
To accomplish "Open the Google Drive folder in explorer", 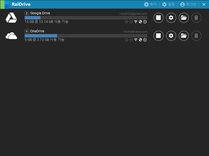I will pos(184,17).
